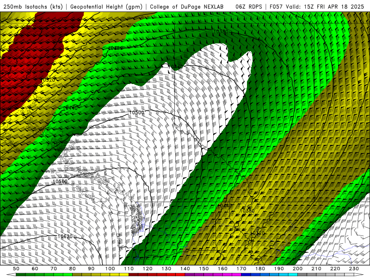Click the '150' color bar value
Viewport: 370px width, 277px height.
coord(204,269)
